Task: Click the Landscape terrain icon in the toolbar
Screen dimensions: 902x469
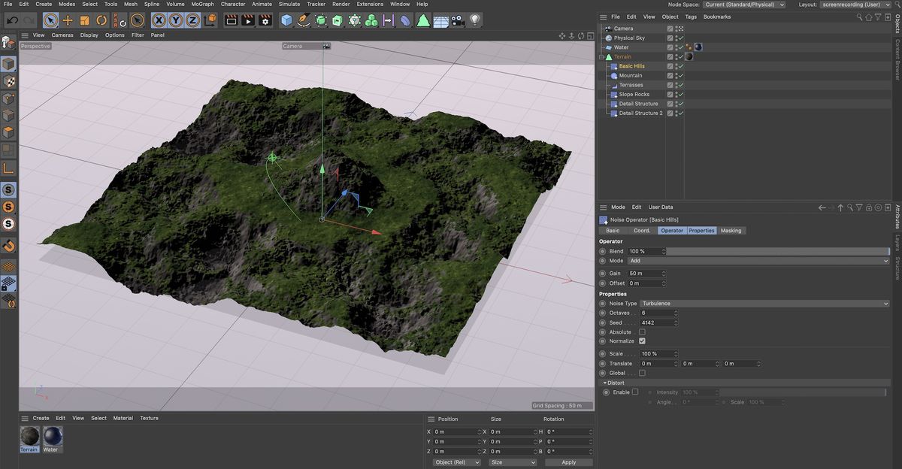Action: coord(423,20)
